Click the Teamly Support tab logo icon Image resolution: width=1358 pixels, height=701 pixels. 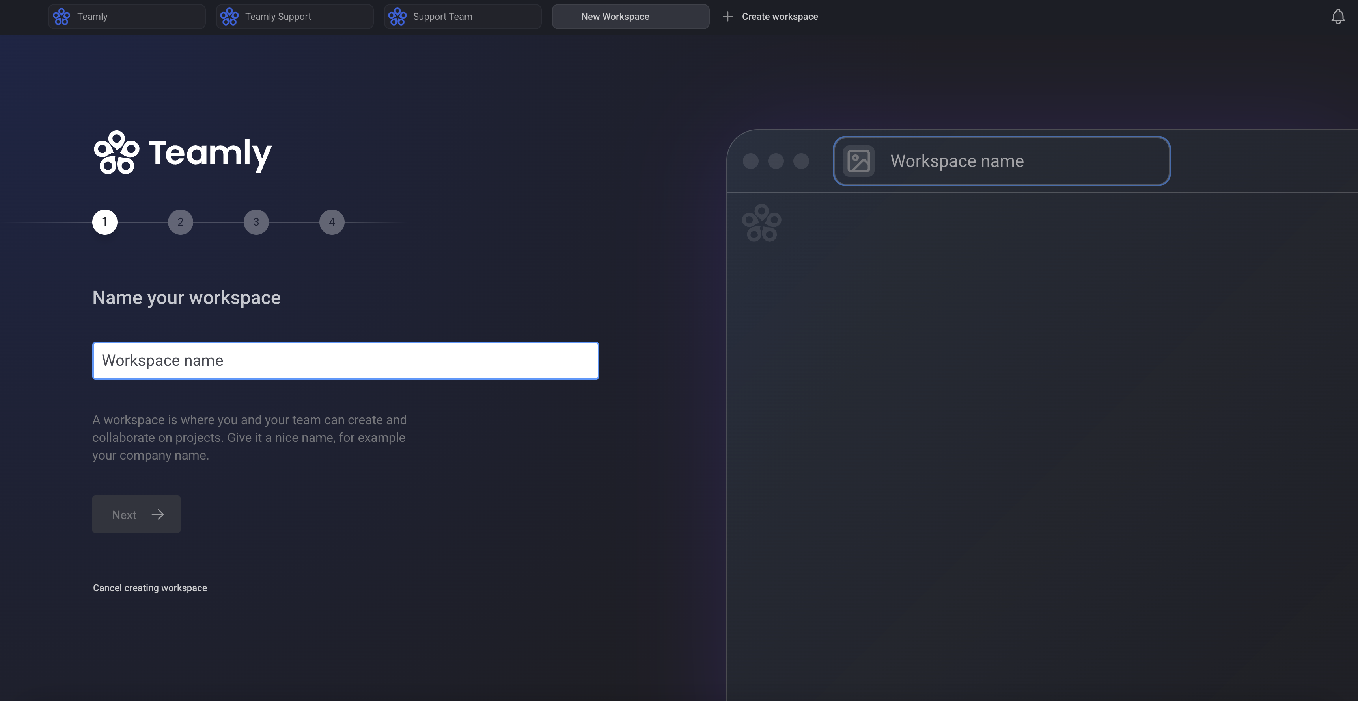(x=229, y=17)
